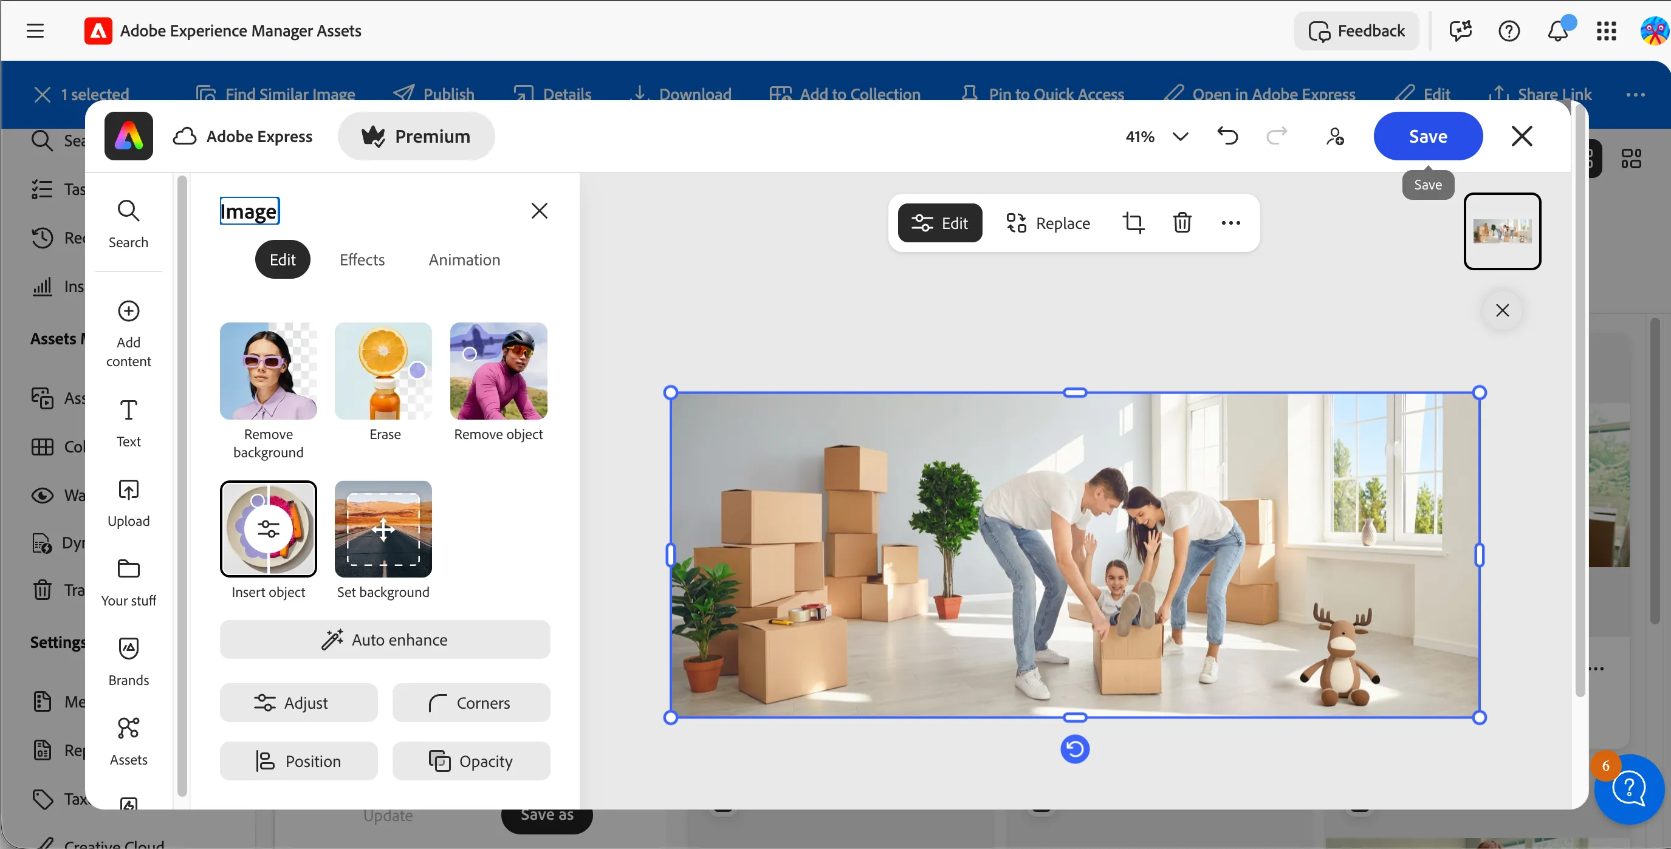The width and height of the screenshot is (1671, 849).
Task: Open the Brands panel
Action: [x=128, y=661]
